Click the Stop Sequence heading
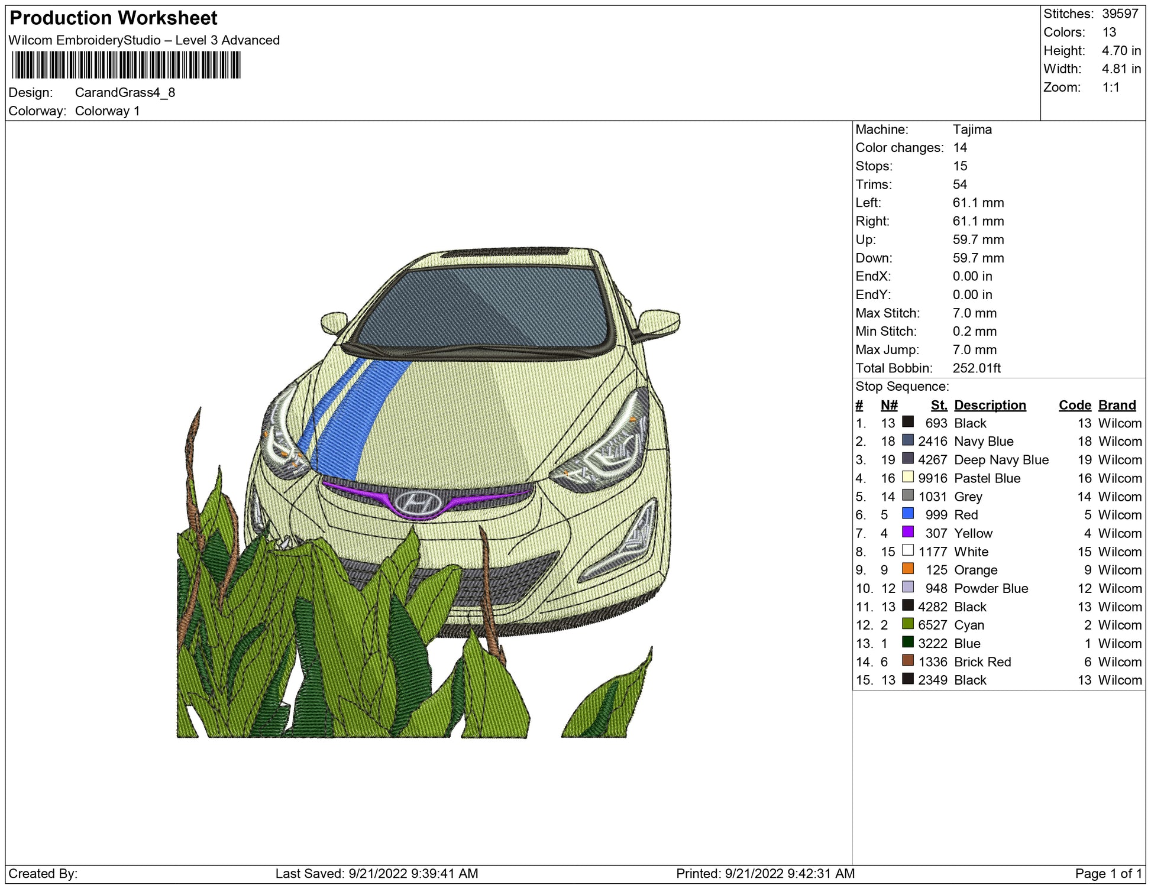The image size is (1151, 885). pyautogui.click(x=902, y=387)
